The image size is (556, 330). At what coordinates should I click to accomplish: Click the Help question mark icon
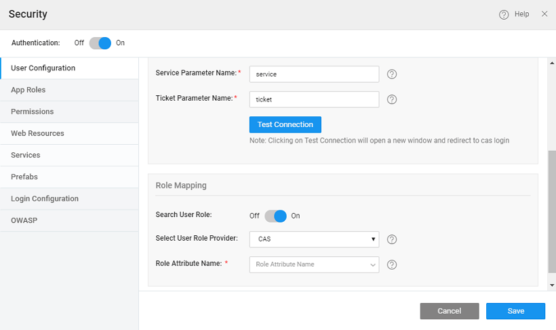504,14
